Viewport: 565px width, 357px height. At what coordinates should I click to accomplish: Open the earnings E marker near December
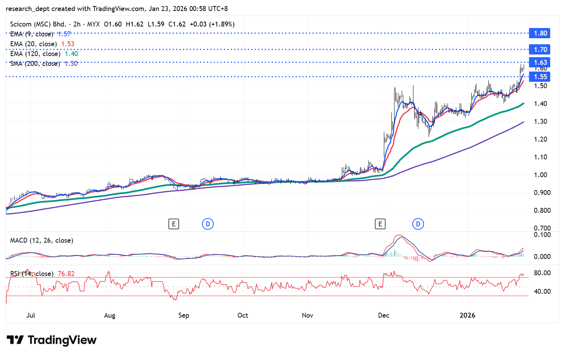[380, 224]
